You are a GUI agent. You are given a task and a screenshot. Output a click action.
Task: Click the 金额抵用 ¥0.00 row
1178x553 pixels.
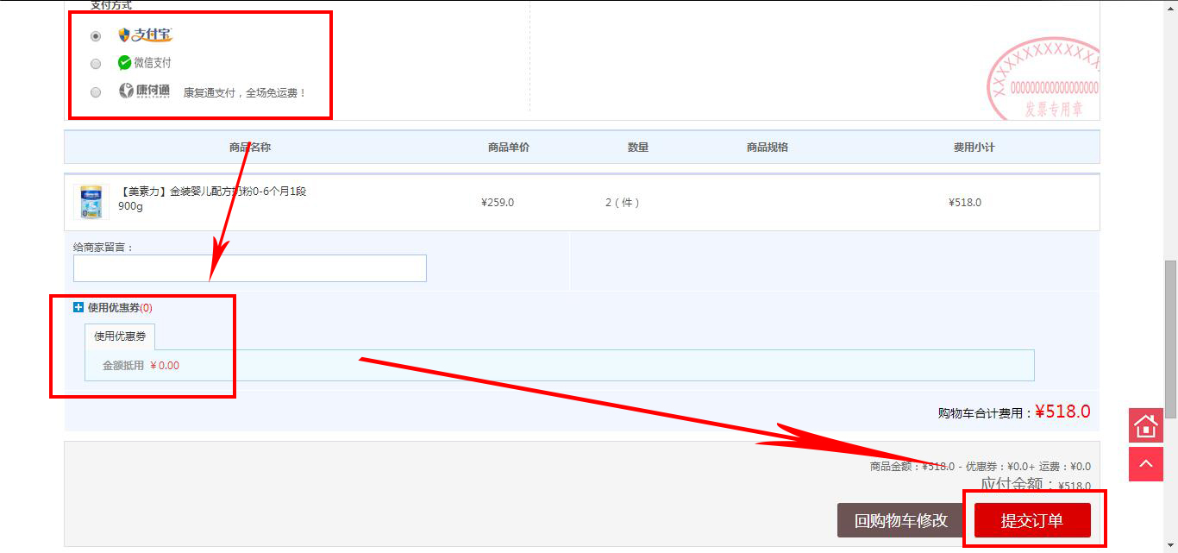coord(559,365)
